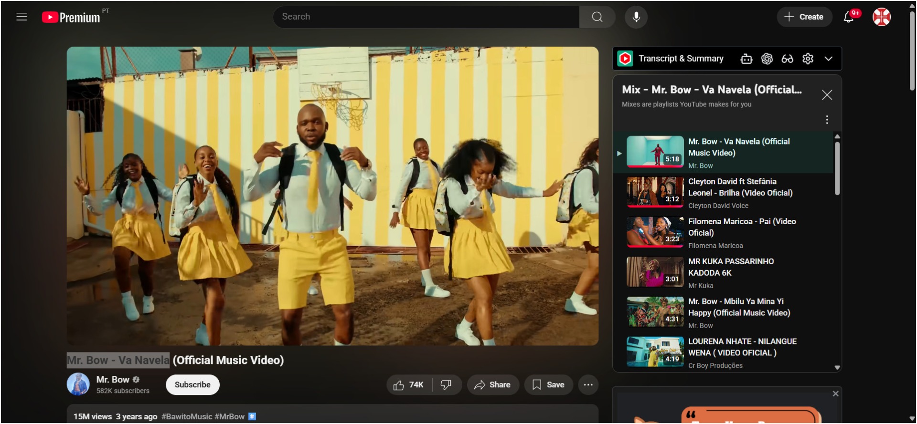Viewport: 917px width, 424px height.
Task: Play Filomena Maricoa - Pai thumbnail
Action: point(655,232)
